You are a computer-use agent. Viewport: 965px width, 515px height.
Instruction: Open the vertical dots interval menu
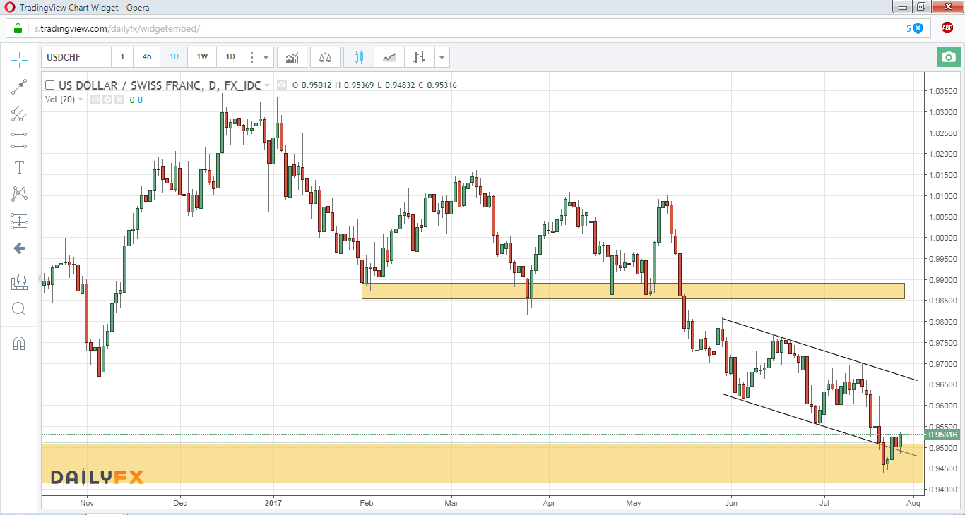click(252, 57)
